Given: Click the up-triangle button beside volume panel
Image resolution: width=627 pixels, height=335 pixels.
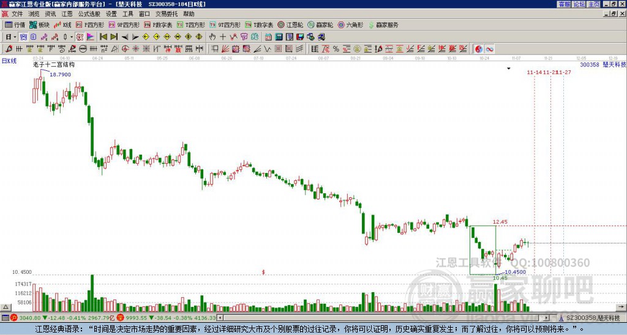Looking at the screenshot, I should pyautogui.click(x=6, y=307).
